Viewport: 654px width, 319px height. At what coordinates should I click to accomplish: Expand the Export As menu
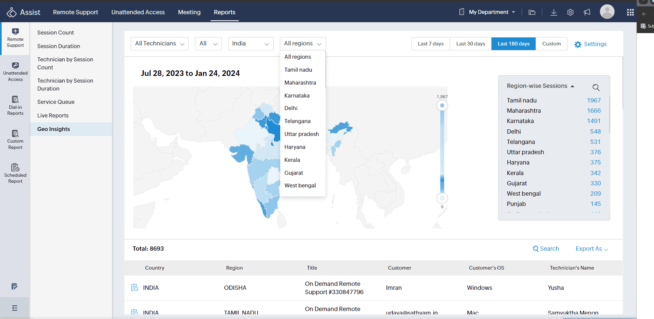click(x=592, y=249)
